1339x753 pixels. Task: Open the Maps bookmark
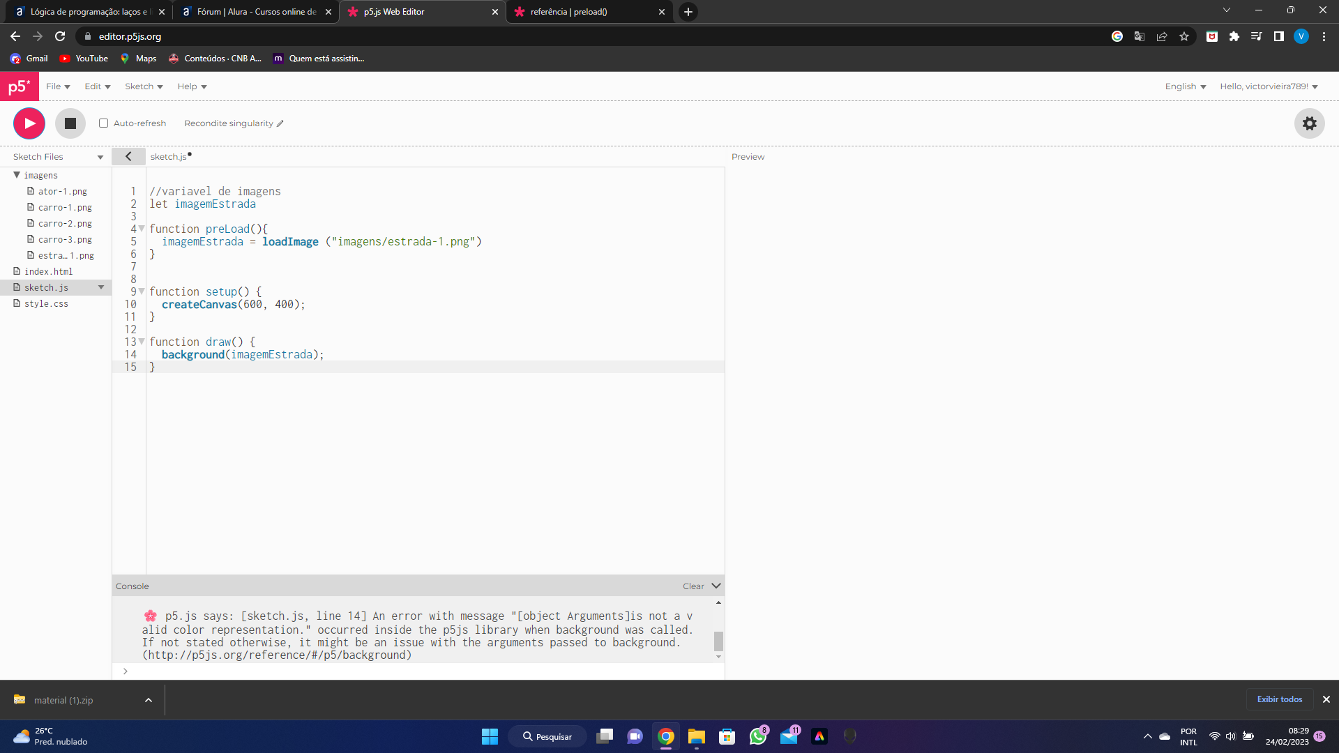[x=138, y=59]
